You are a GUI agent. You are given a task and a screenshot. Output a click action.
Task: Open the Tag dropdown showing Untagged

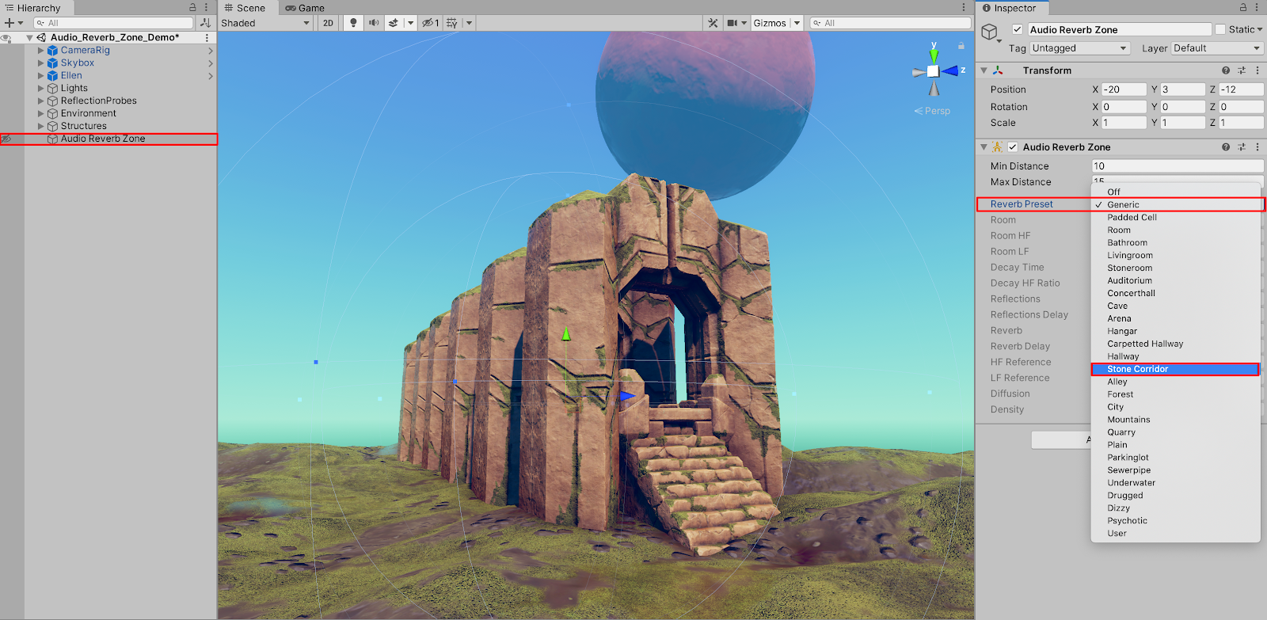(1079, 48)
